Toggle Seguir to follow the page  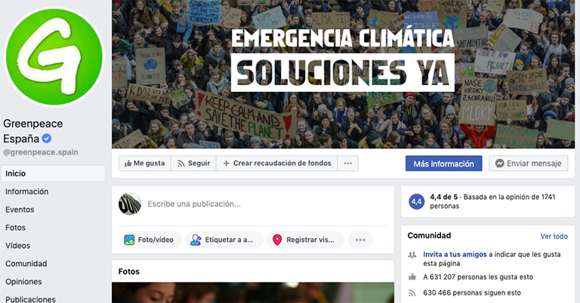pyautogui.click(x=193, y=163)
